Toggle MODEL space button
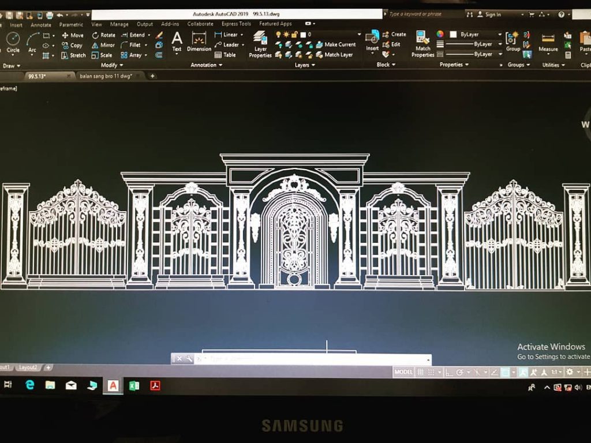The width and height of the screenshot is (591, 443). click(403, 372)
